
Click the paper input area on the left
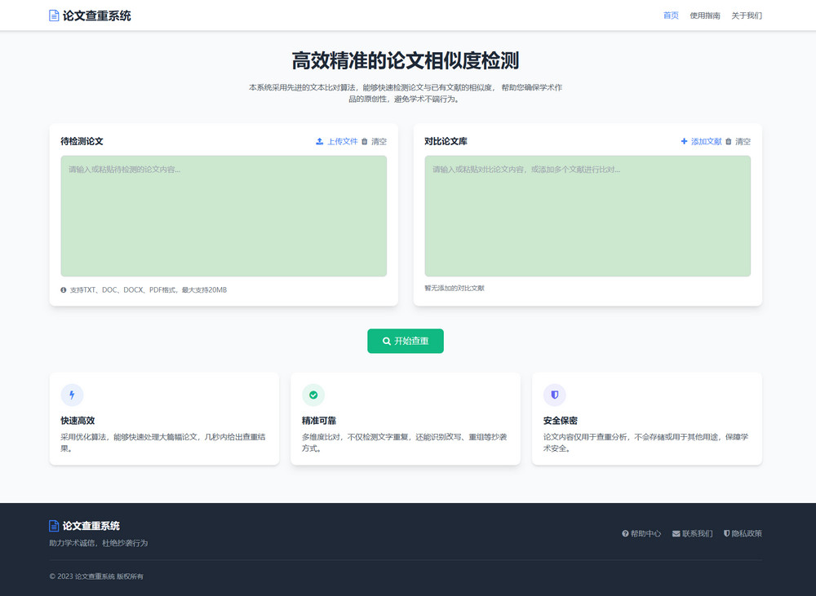tap(223, 215)
